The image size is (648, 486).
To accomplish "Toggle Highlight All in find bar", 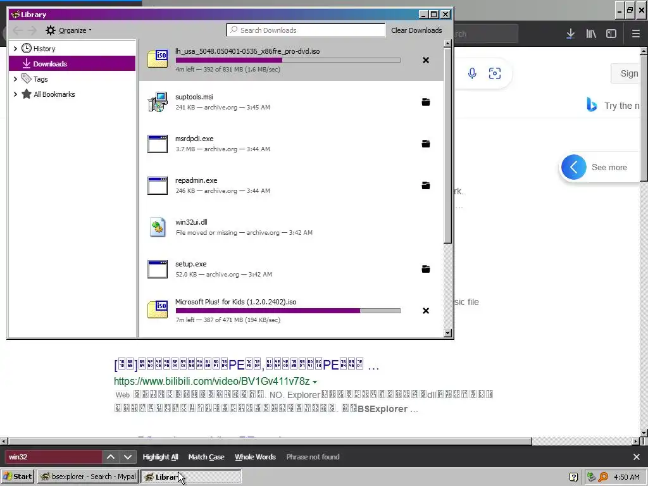I will (x=160, y=457).
